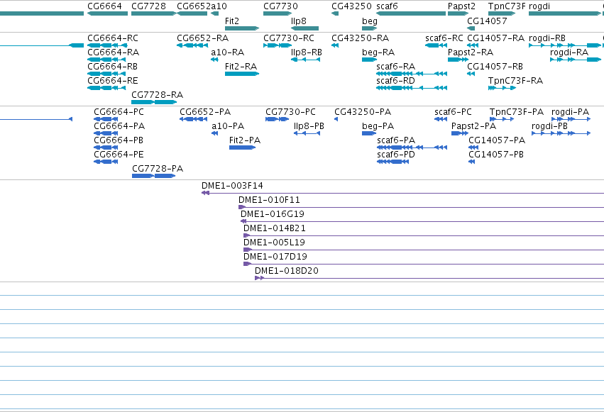Select the rogdi-RA transcript
The height and width of the screenshot is (412, 604).
(x=576, y=60)
